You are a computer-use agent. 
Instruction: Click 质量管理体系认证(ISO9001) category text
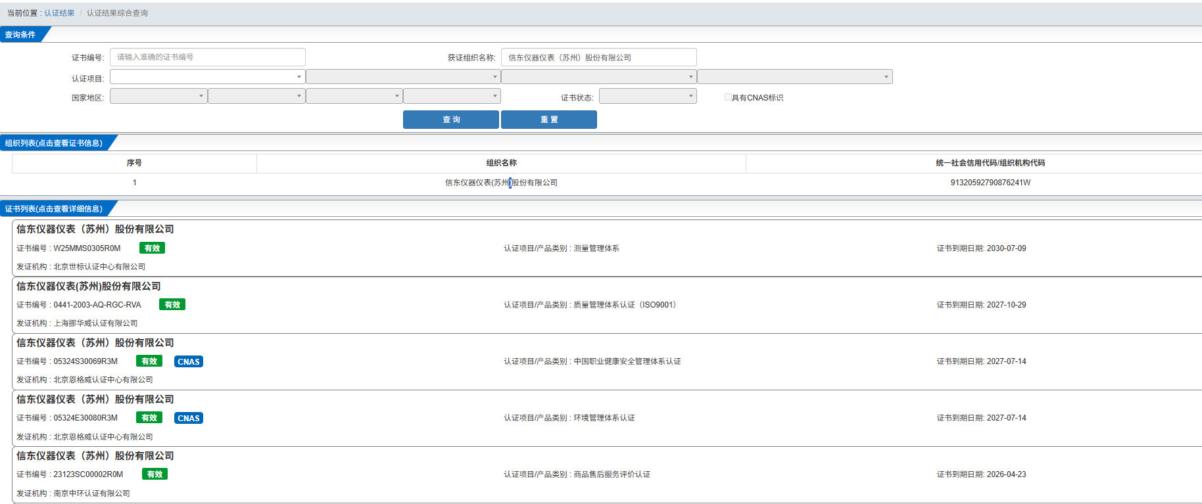pyautogui.click(x=625, y=305)
